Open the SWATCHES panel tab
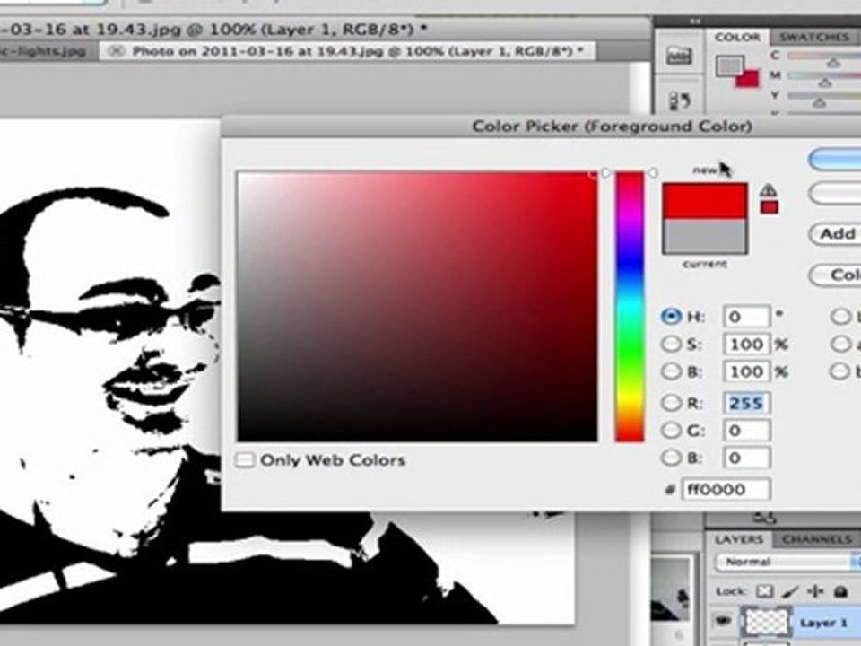Screen dimensions: 861x646 click(x=813, y=38)
